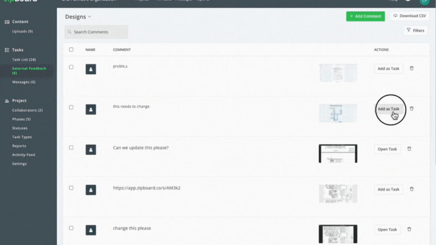Open thumbnail for 'proble,s' comment
The image size is (436, 245).
338,73
